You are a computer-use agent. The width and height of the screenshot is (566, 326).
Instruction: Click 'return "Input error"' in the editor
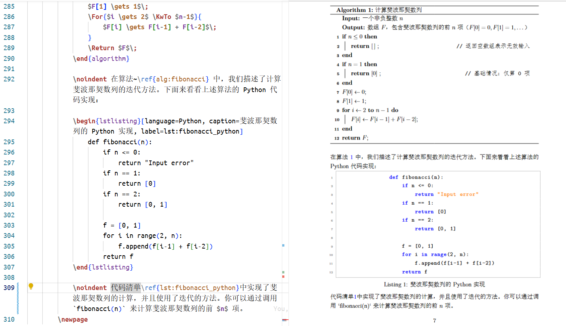point(156,163)
